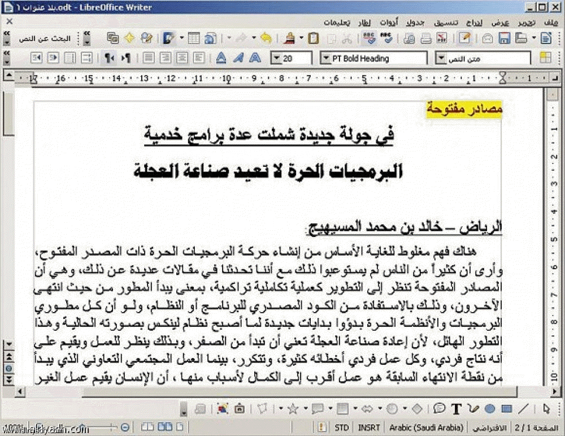Image resolution: width=565 pixels, height=436 pixels.
Task: Click the Save floppy disk icon
Action: (505, 38)
